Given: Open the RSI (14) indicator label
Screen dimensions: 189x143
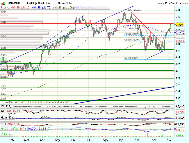Looking at the screenshot, I should pyautogui.click(x=6, y=107).
